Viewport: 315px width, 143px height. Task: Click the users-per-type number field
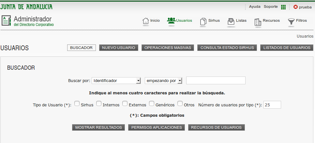[272, 105]
